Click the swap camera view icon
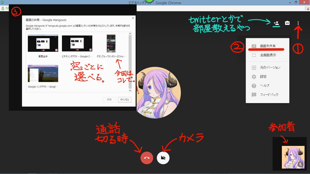The image size is (310, 174). pyautogui.click(x=287, y=23)
